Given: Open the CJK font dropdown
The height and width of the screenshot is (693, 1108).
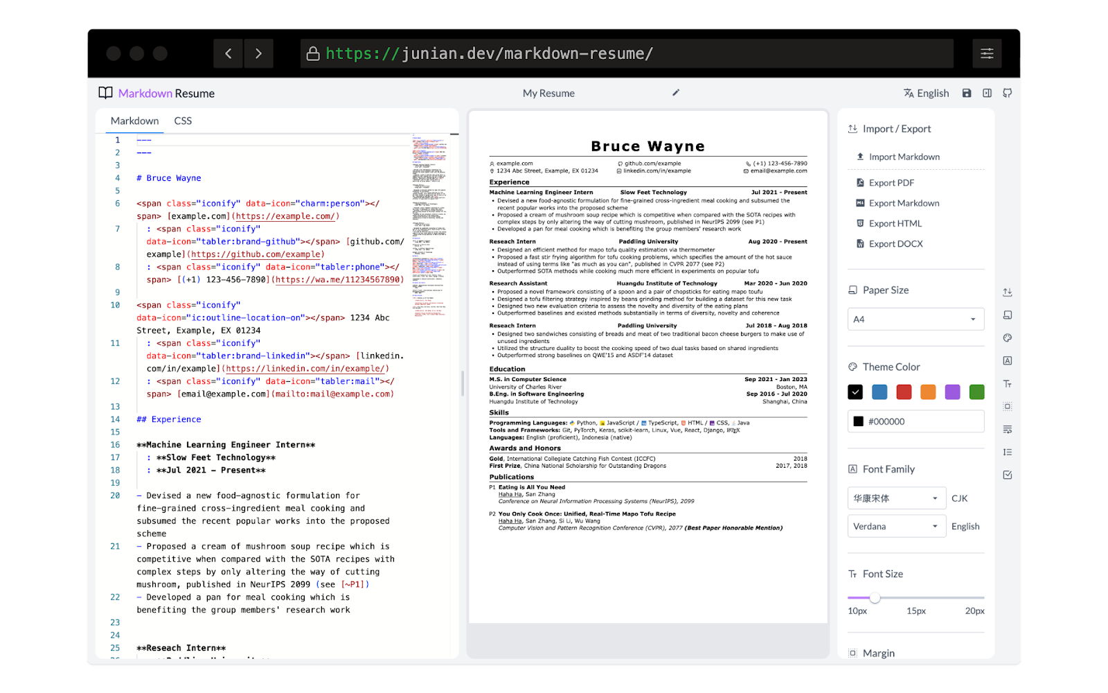Looking at the screenshot, I should (x=896, y=498).
